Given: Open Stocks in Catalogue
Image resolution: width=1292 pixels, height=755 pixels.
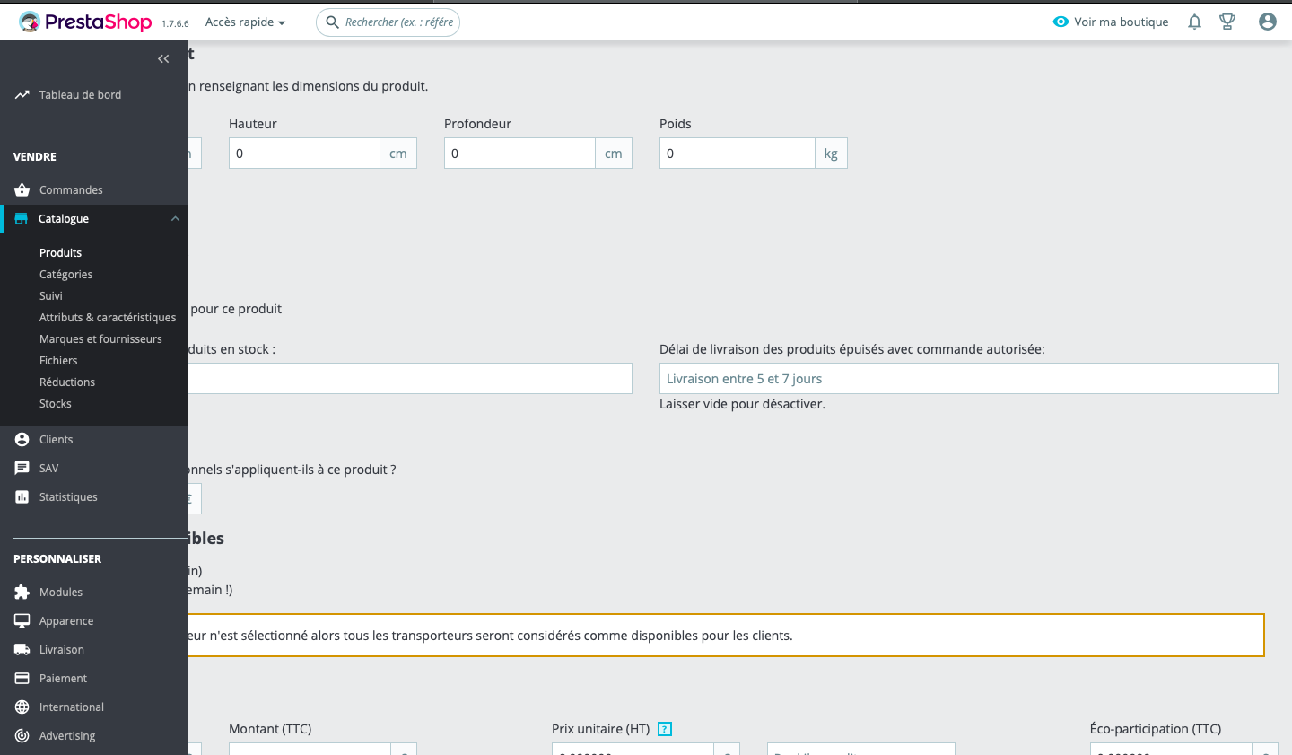Looking at the screenshot, I should (x=56, y=403).
